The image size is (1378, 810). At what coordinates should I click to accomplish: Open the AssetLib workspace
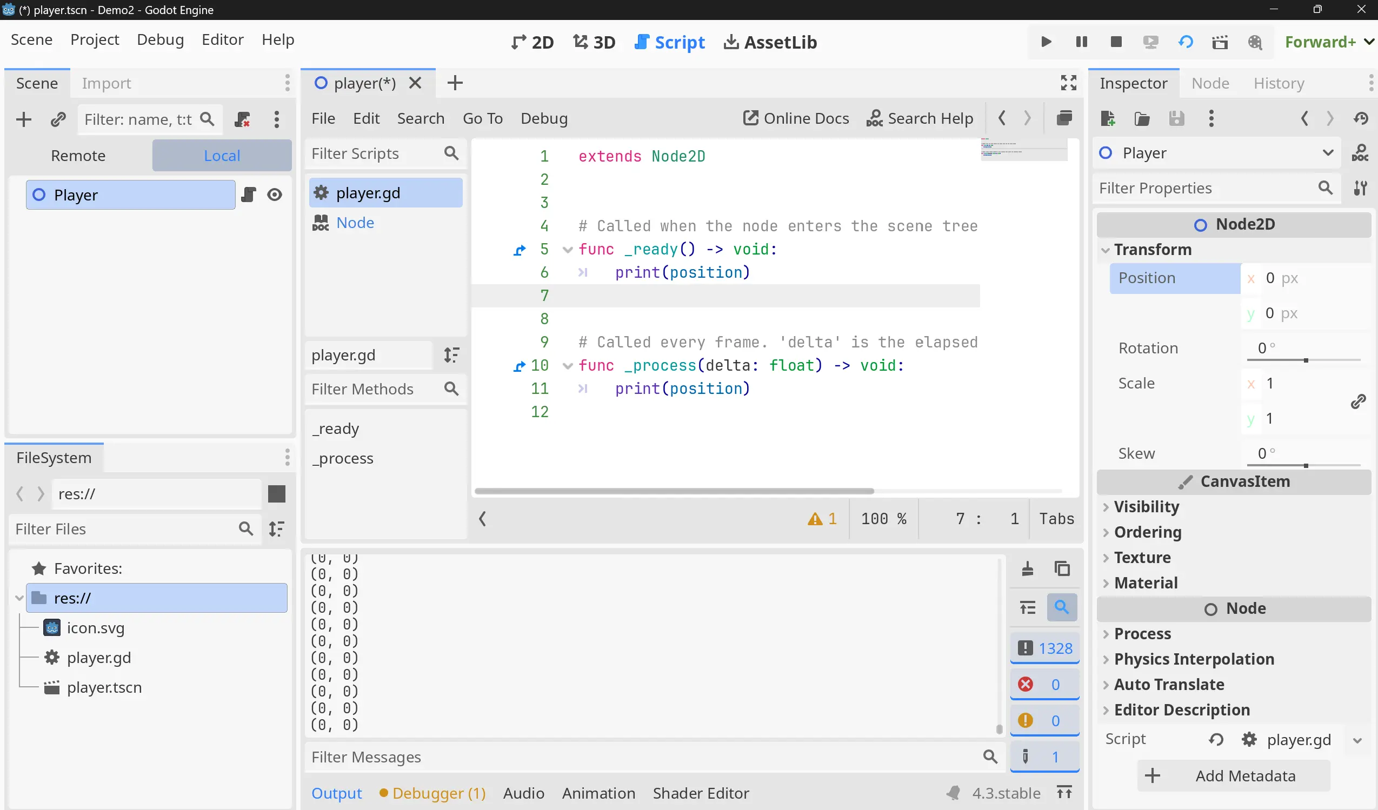770,42
